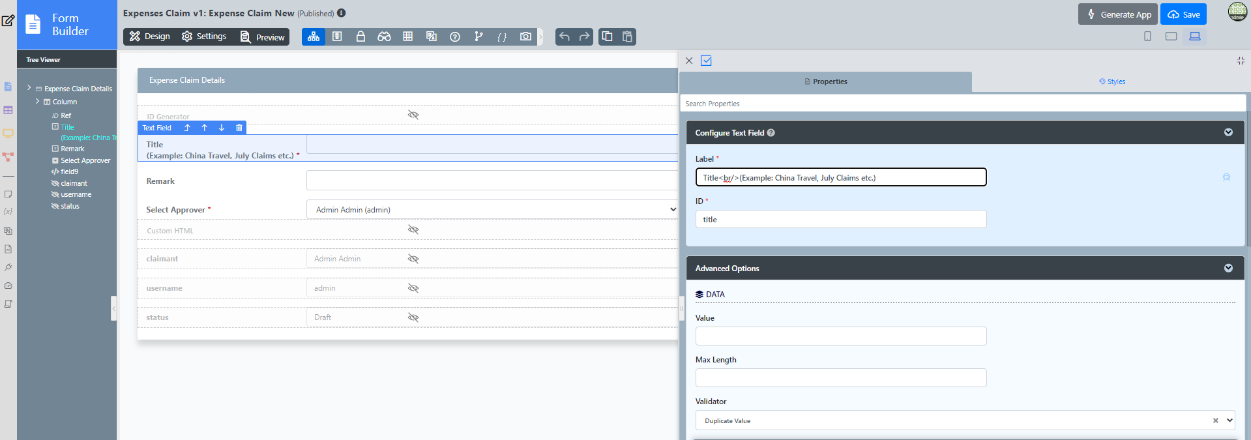Click the Max Length input field

click(840, 378)
